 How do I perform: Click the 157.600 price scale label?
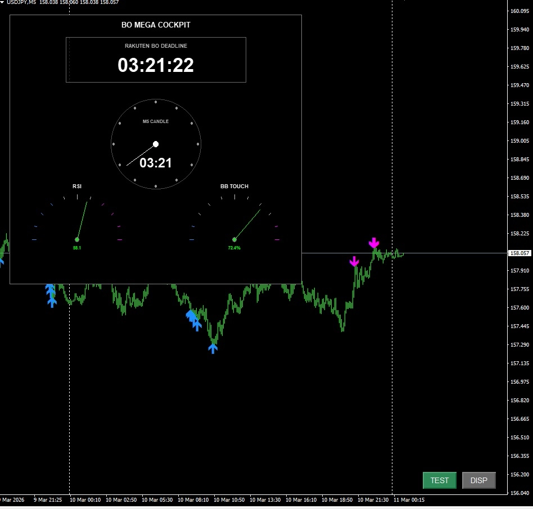click(x=520, y=308)
